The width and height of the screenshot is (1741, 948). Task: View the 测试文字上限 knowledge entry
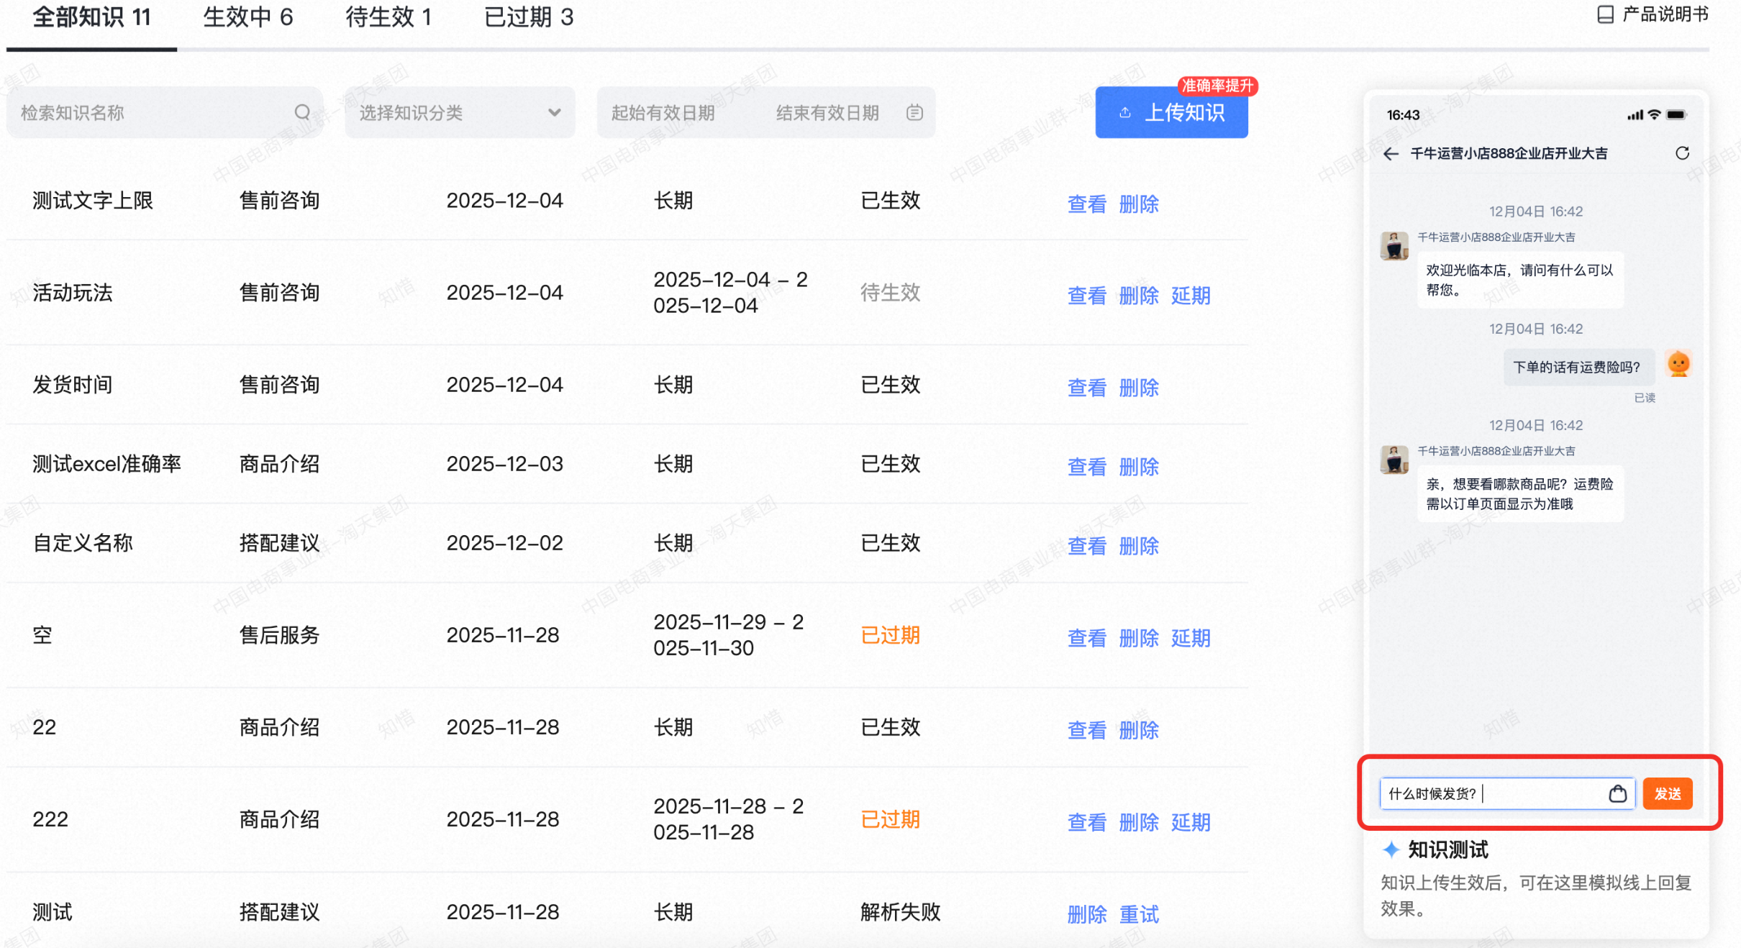click(x=1086, y=204)
